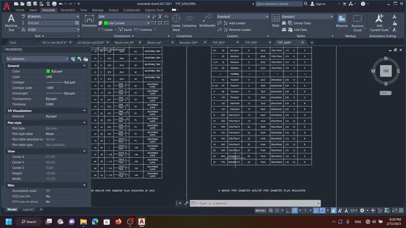Open the Insert ribbon tab
406x228 pixels.
tap(33, 10)
